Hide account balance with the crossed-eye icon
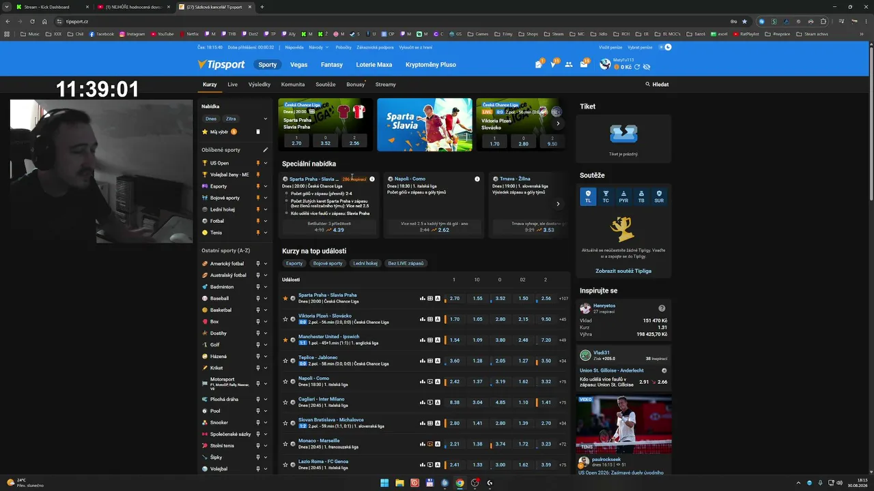Image resolution: width=874 pixels, height=491 pixels. coord(647,67)
